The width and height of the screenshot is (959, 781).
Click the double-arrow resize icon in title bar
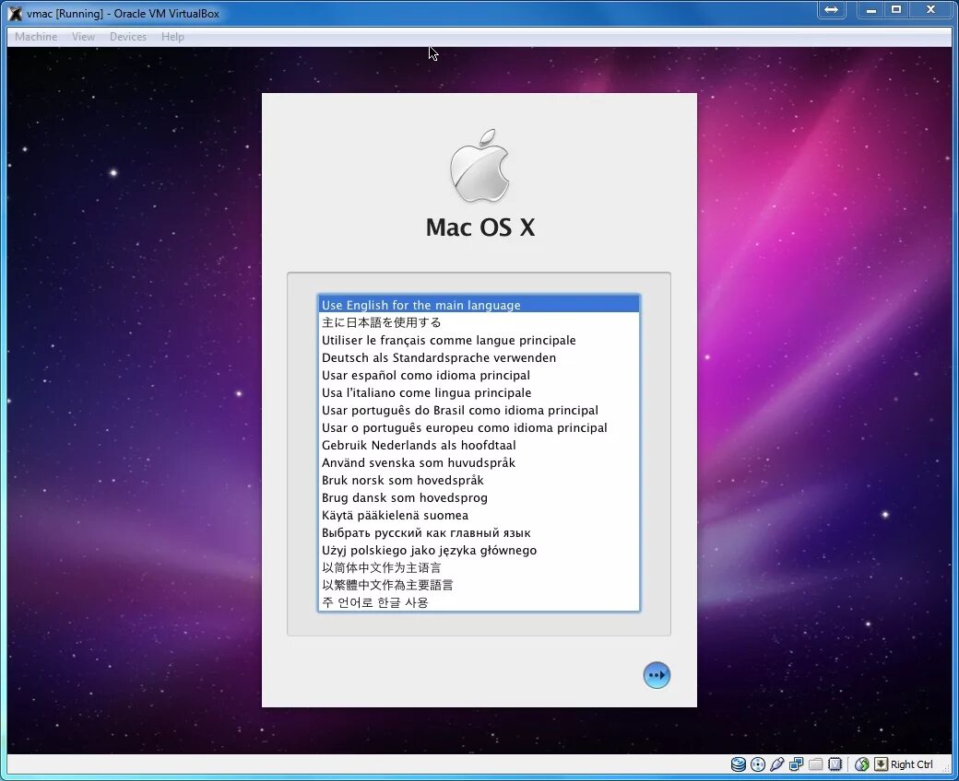click(831, 9)
